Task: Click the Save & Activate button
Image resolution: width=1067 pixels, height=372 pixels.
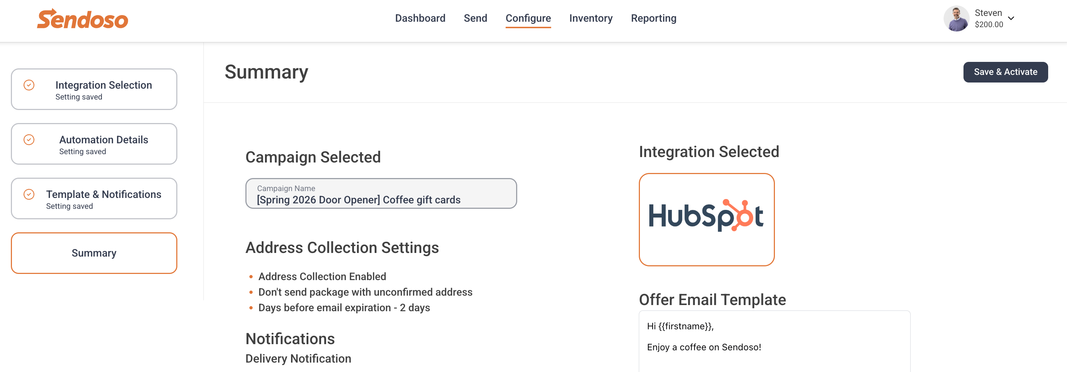Action: [x=1005, y=72]
